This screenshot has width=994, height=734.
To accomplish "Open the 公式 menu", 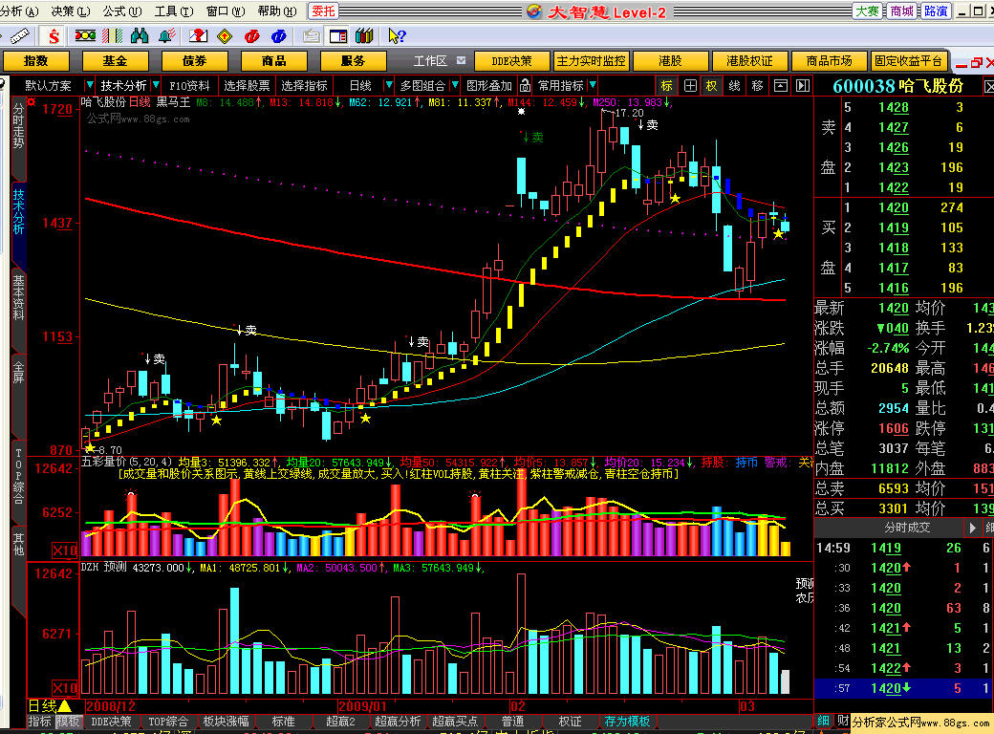I will (122, 11).
